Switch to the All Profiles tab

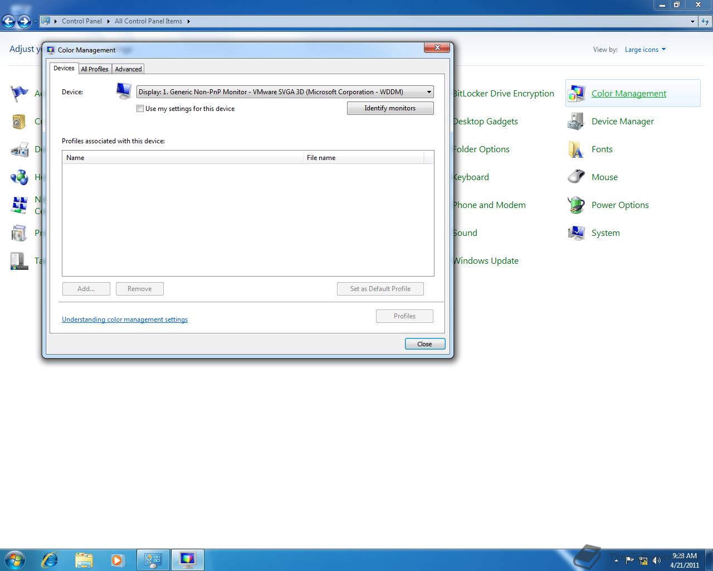pyautogui.click(x=95, y=69)
